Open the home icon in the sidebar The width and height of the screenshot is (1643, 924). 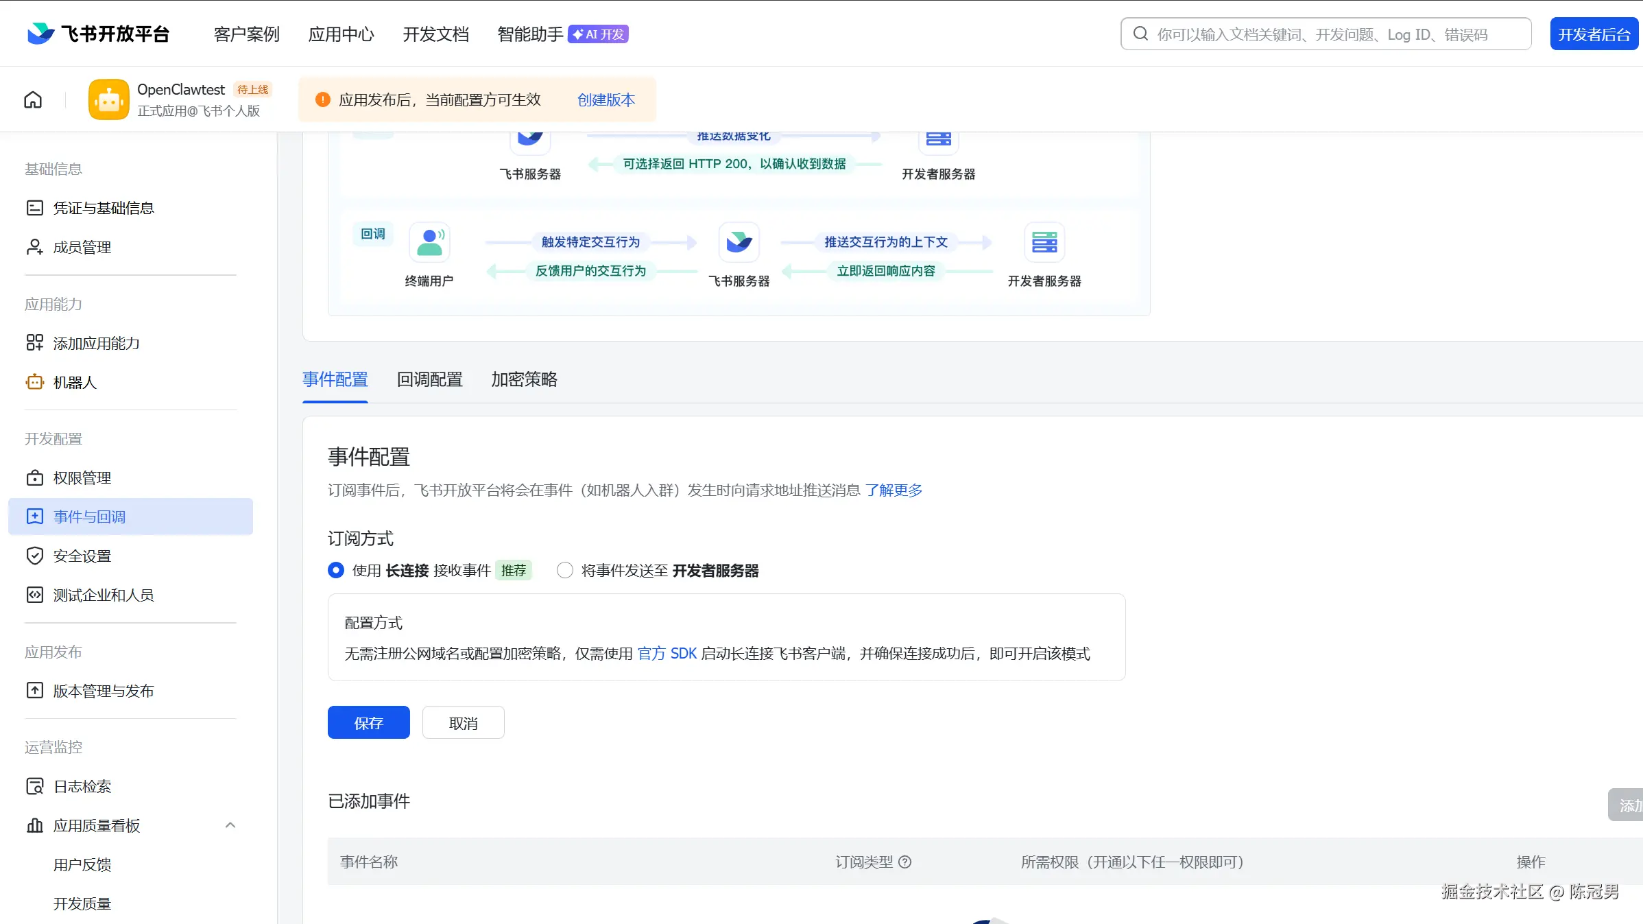32,99
